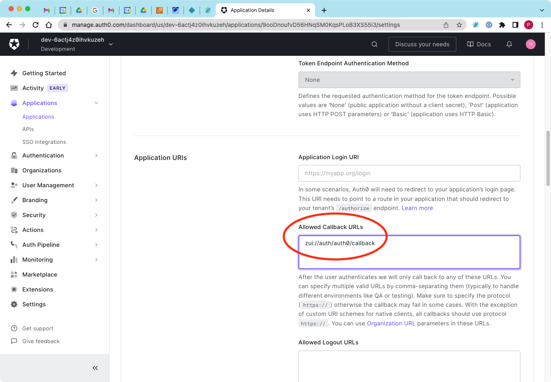551x382 pixels.
Task: Bookmark this page with star icon
Action: tap(459, 25)
